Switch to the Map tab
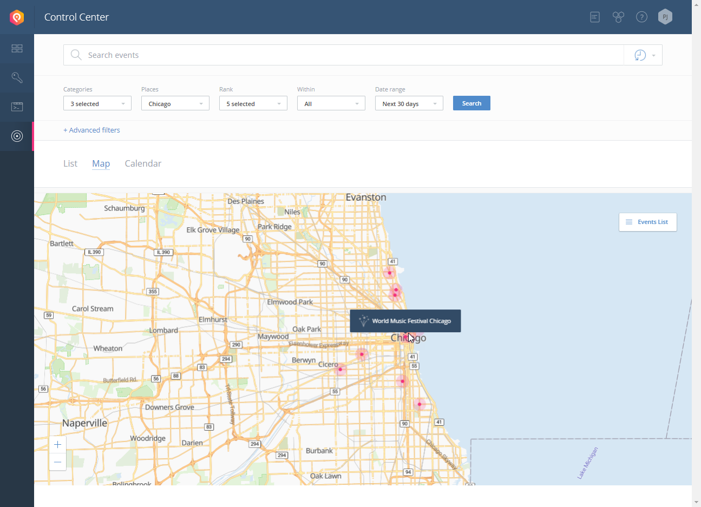This screenshot has height=507, width=701. coord(101,163)
